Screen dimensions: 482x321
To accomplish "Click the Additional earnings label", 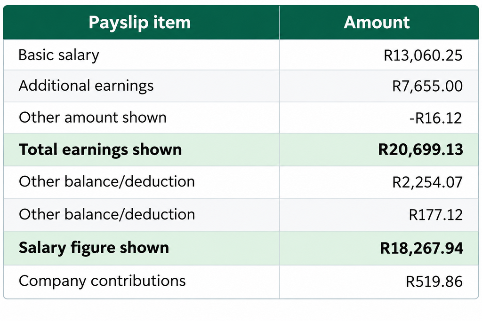I will pos(86,86).
